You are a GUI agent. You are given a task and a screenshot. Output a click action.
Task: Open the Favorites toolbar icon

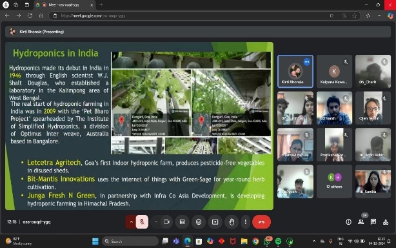(x=368, y=15)
